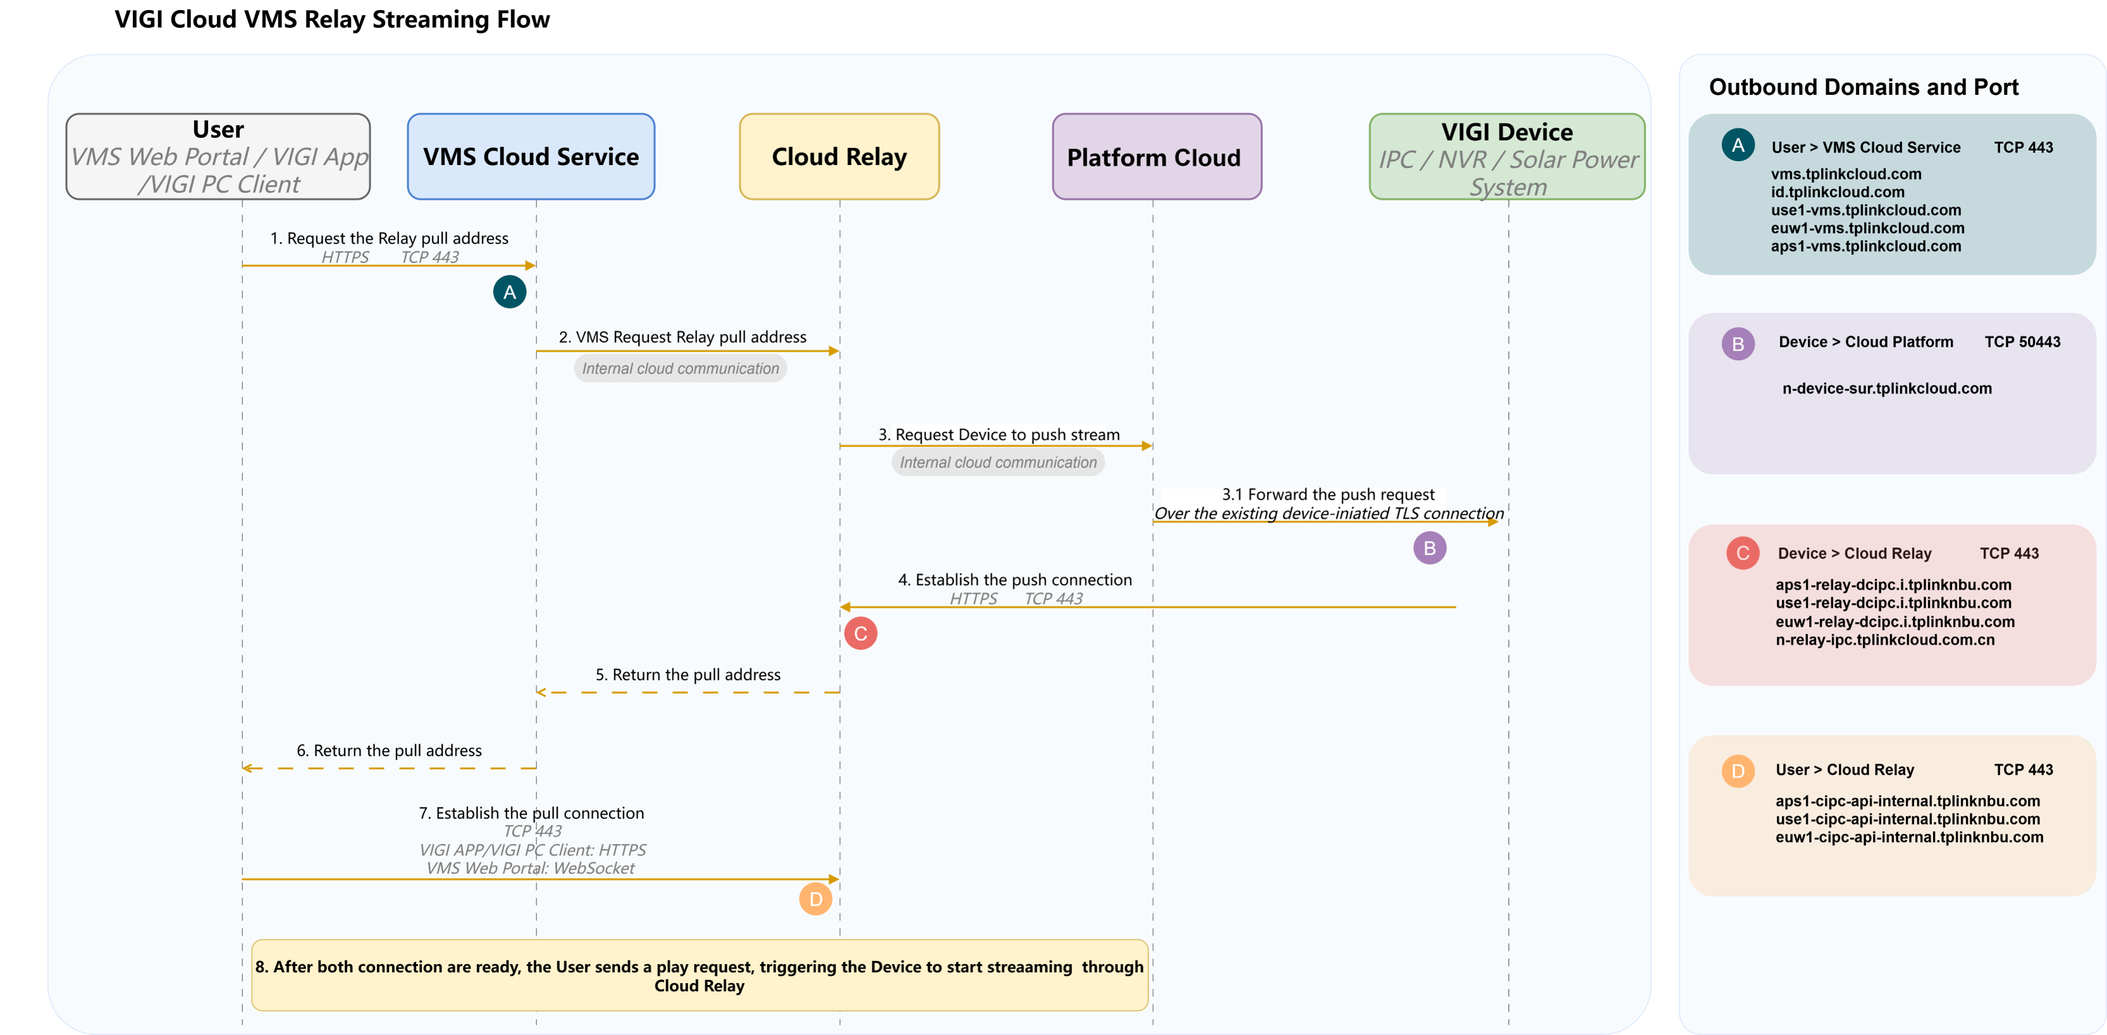2107x1035 pixels.
Task: Click use1-relay-dcipc.i.tplinknbu.com domain
Action: (x=1893, y=603)
